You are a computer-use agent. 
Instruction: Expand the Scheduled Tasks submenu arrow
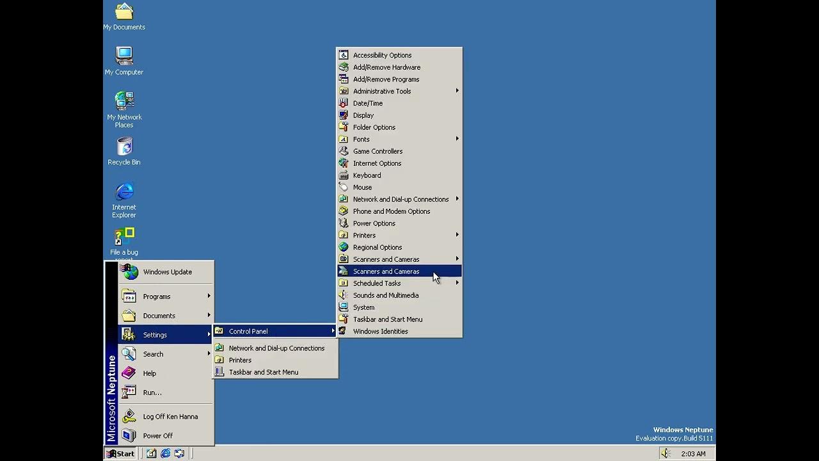point(457,283)
